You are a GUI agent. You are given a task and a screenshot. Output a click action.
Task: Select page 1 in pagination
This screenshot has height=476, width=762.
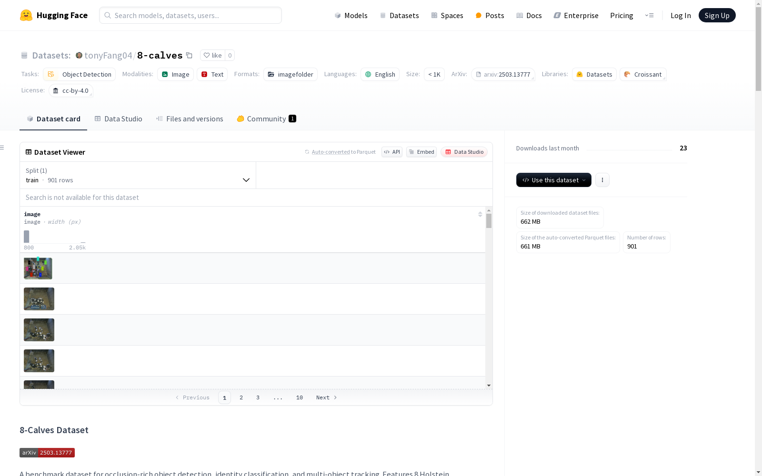(x=224, y=397)
